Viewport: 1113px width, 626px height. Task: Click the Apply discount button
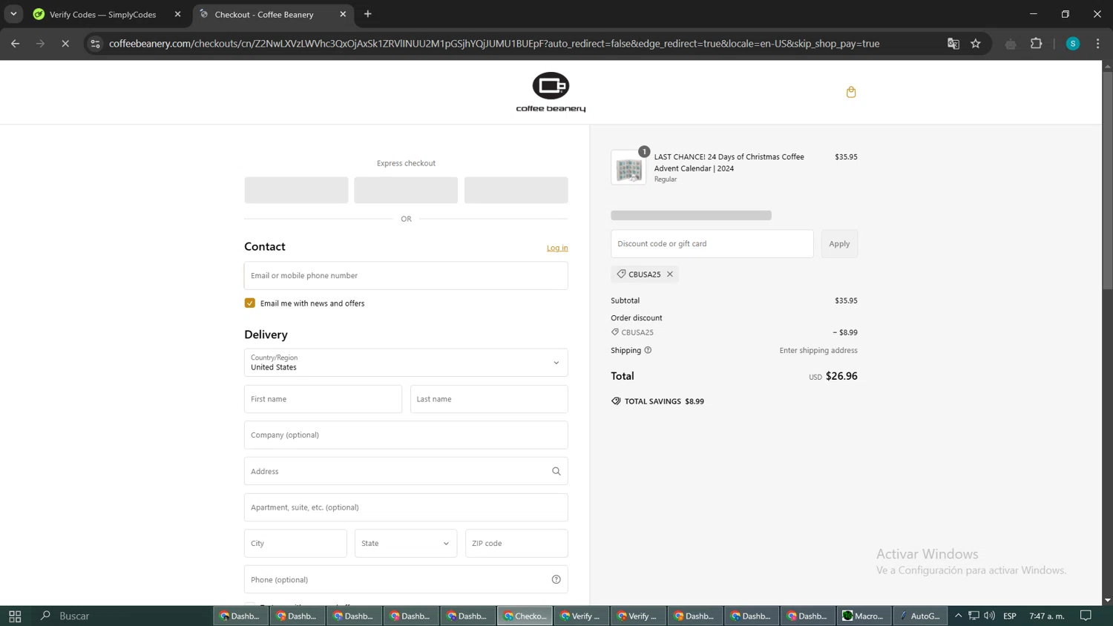pos(839,244)
